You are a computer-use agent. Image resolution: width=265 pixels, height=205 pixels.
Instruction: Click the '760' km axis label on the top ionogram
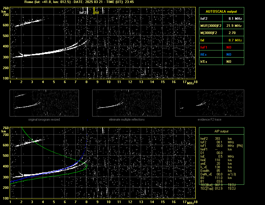click(5, 8)
